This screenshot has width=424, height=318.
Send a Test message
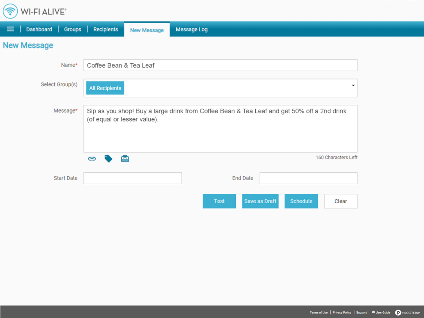tap(220, 201)
